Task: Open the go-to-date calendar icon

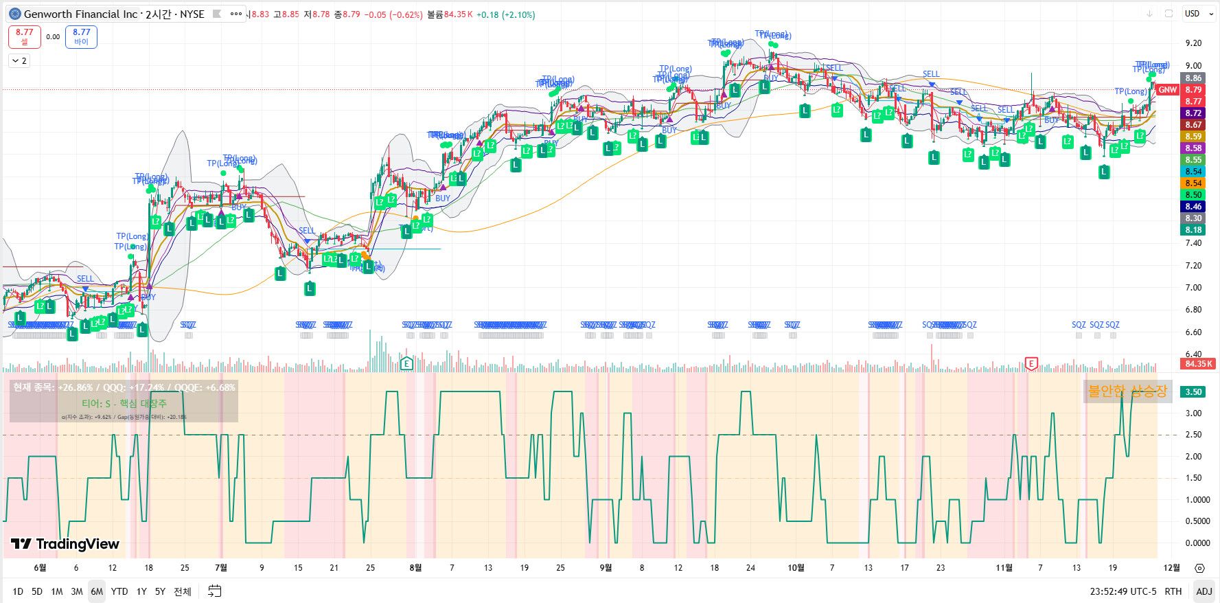Action: (x=215, y=591)
